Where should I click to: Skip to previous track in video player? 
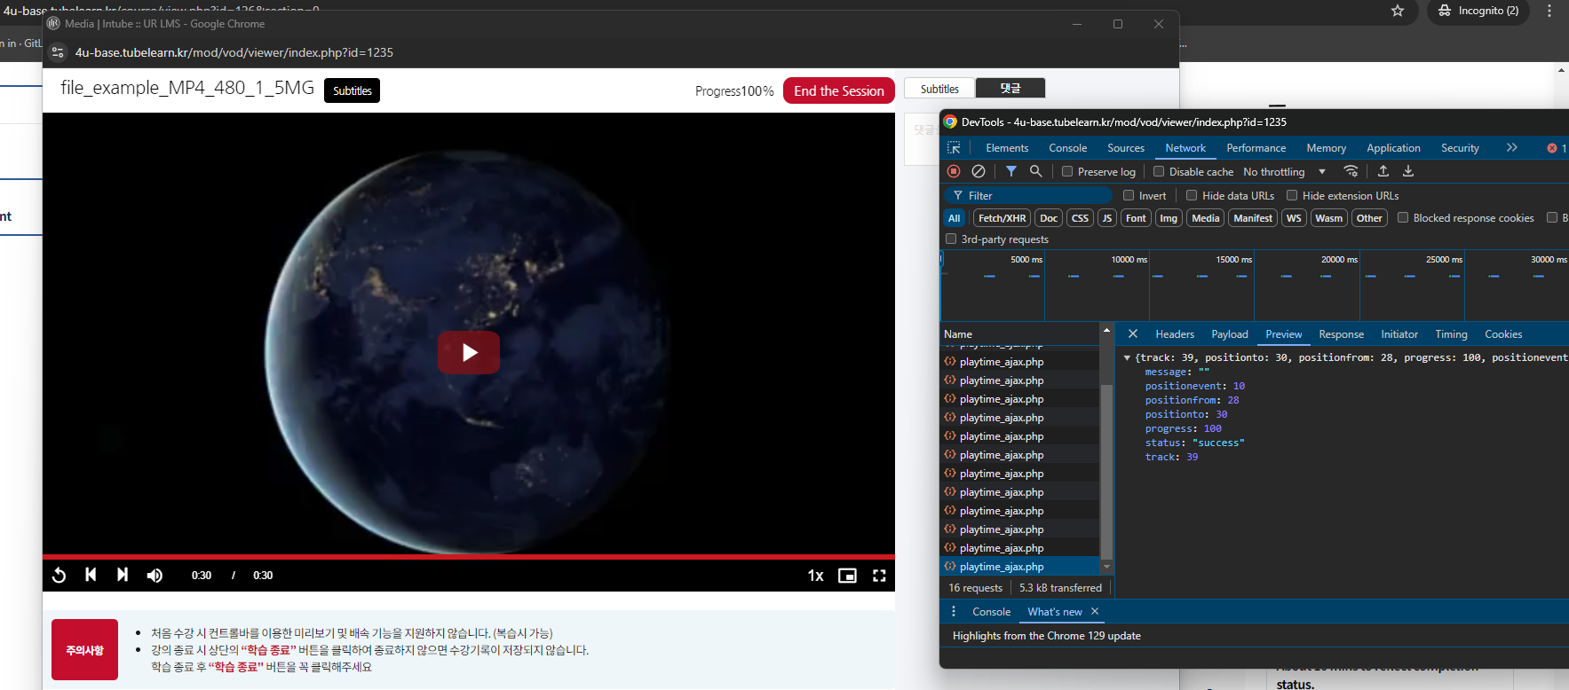[x=91, y=575]
